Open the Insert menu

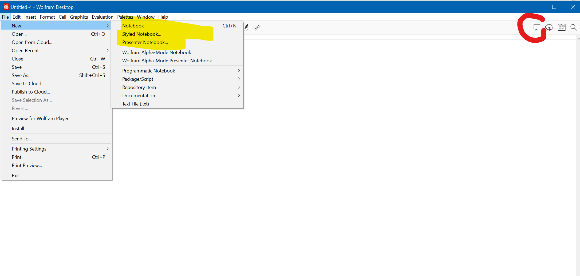tap(30, 17)
